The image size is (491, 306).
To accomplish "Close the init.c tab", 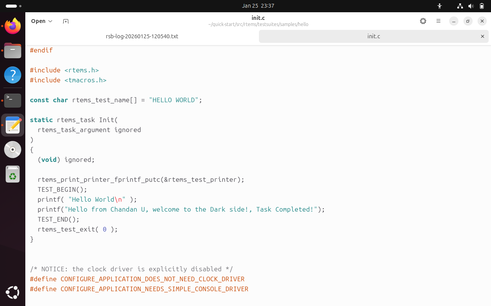I will point(483,36).
